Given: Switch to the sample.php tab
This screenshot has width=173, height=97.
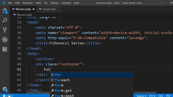Looking at the screenshot, I should [49, 9].
